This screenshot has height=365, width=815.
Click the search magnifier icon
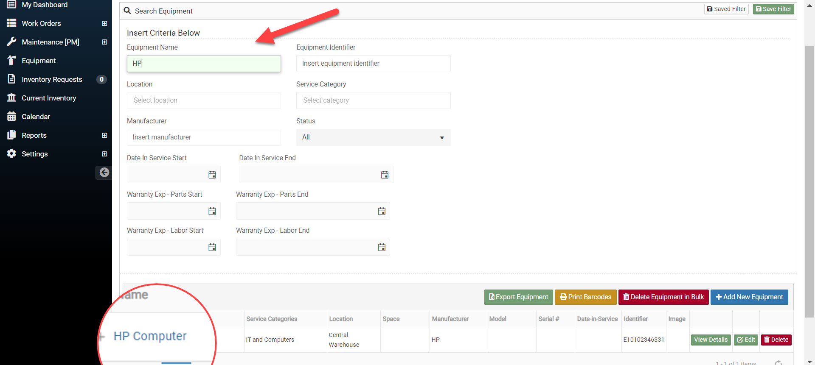(127, 11)
